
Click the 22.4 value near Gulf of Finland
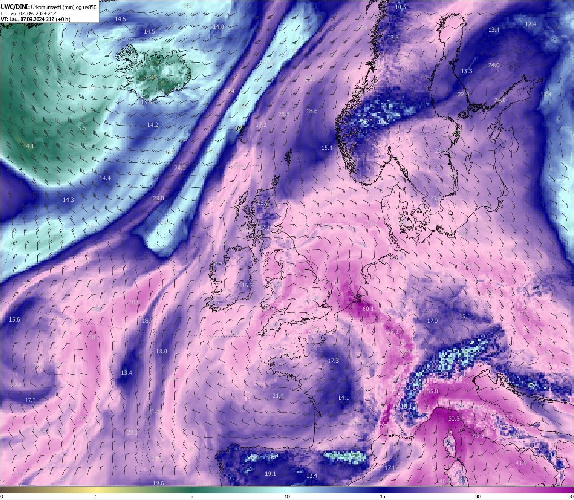point(463,95)
